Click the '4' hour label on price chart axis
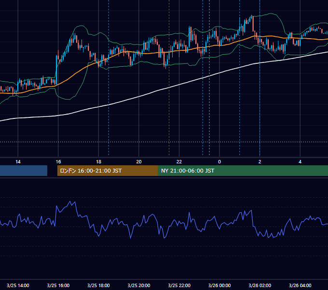 point(300,161)
